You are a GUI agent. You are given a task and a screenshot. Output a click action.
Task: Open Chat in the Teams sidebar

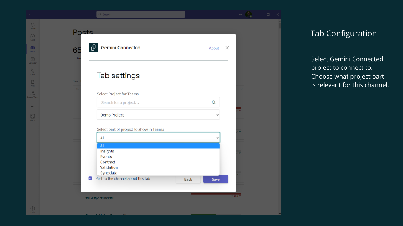pos(32,37)
